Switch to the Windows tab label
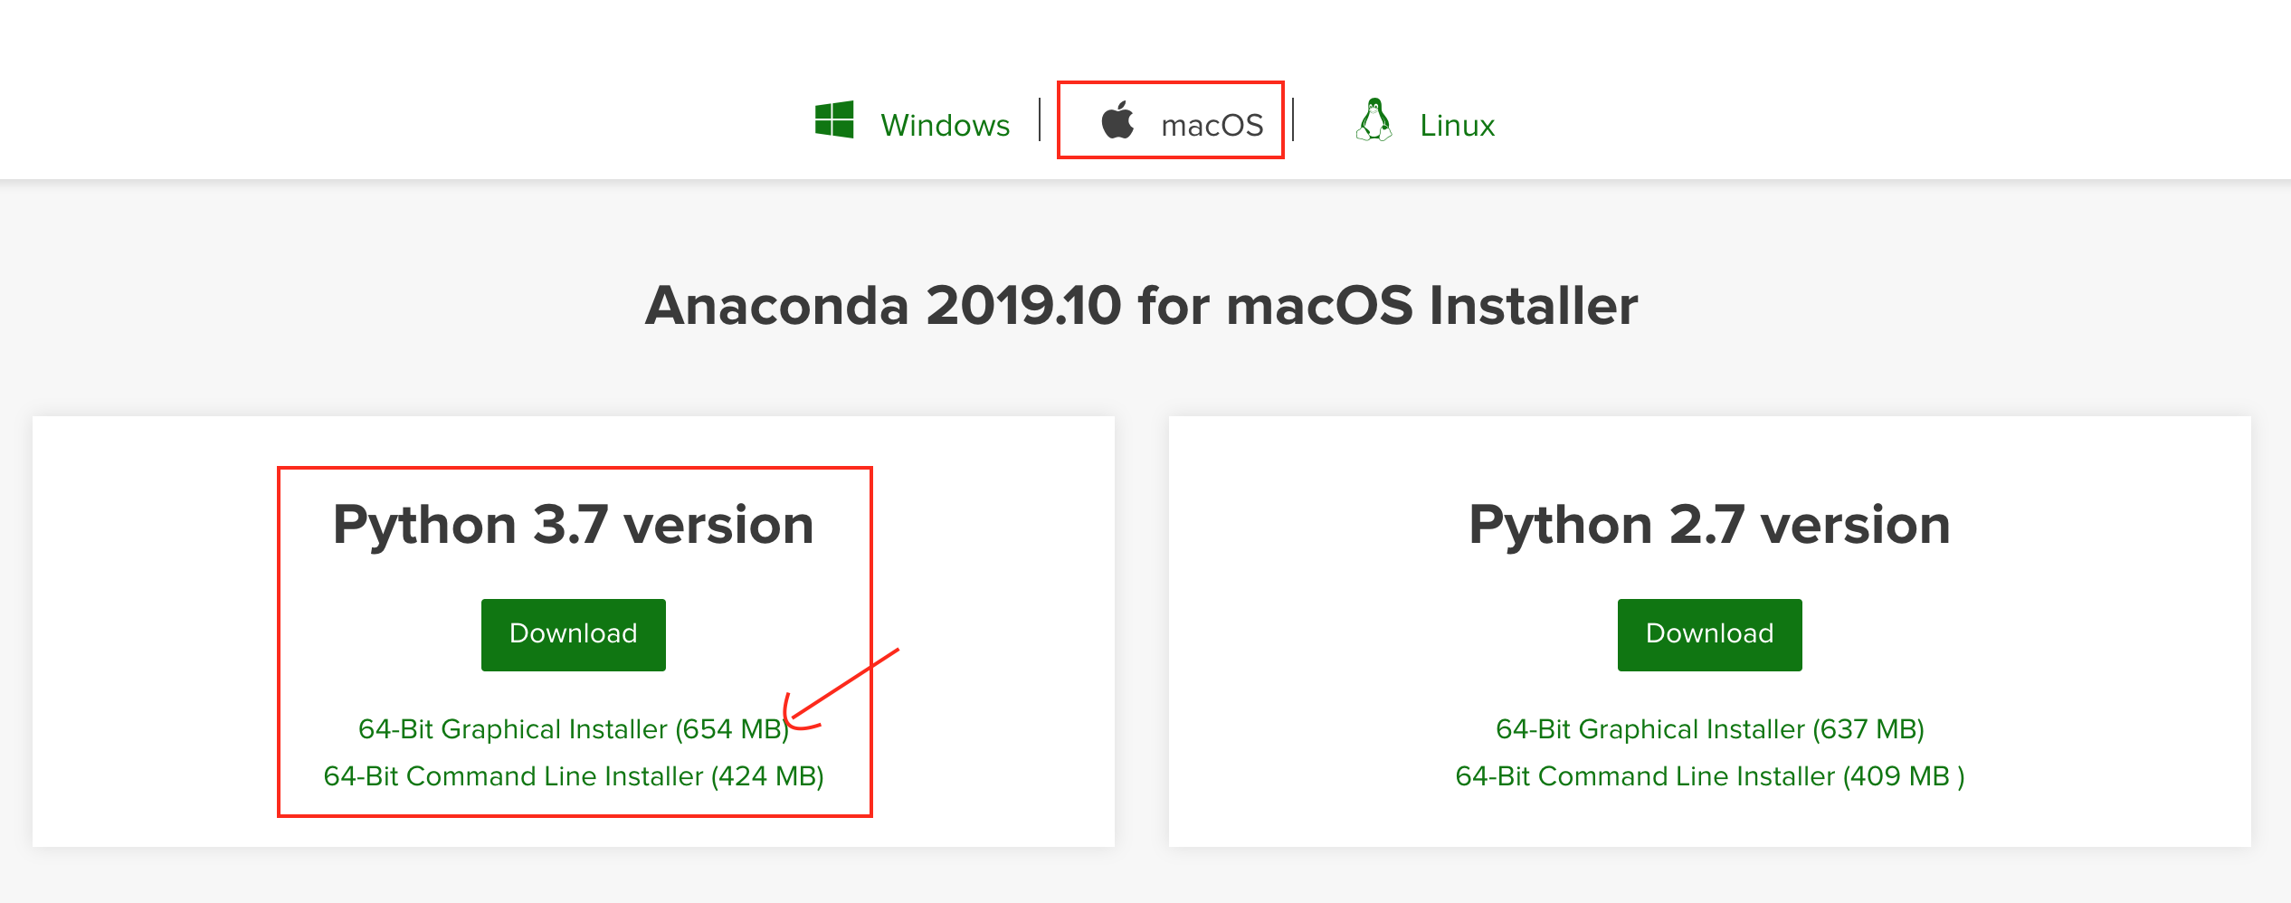Image resolution: width=2291 pixels, height=903 pixels. pos(945,125)
